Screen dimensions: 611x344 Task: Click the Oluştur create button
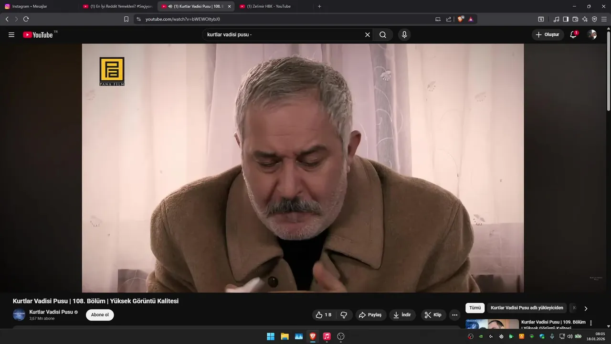pyautogui.click(x=548, y=35)
